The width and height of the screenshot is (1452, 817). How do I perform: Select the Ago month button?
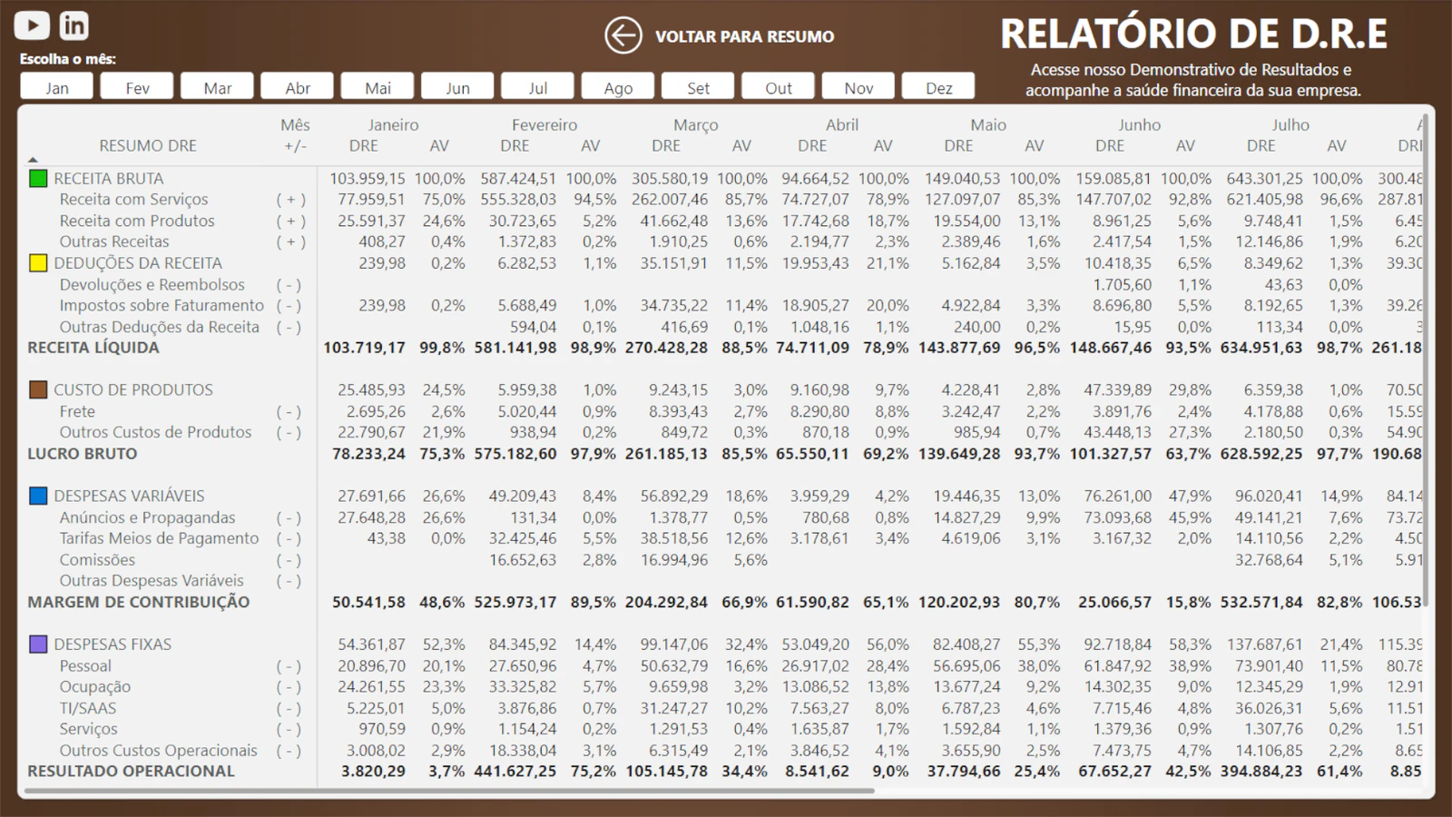coord(618,88)
